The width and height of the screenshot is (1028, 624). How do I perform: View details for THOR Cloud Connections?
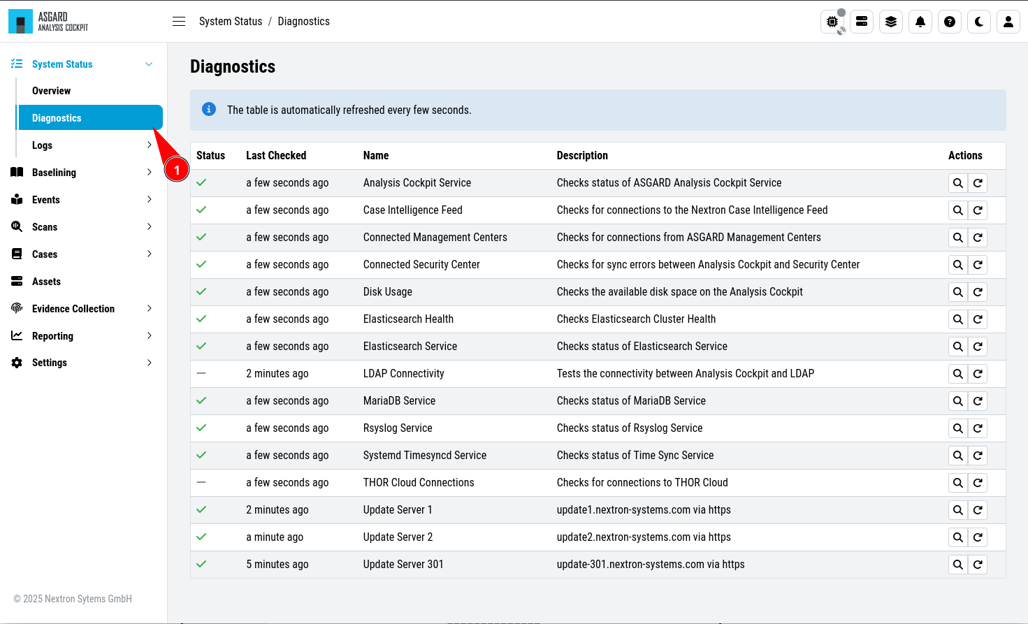[958, 483]
